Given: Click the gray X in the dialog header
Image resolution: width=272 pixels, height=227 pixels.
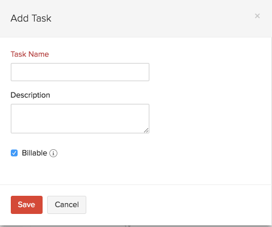Looking at the screenshot, I should tap(257, 16).
